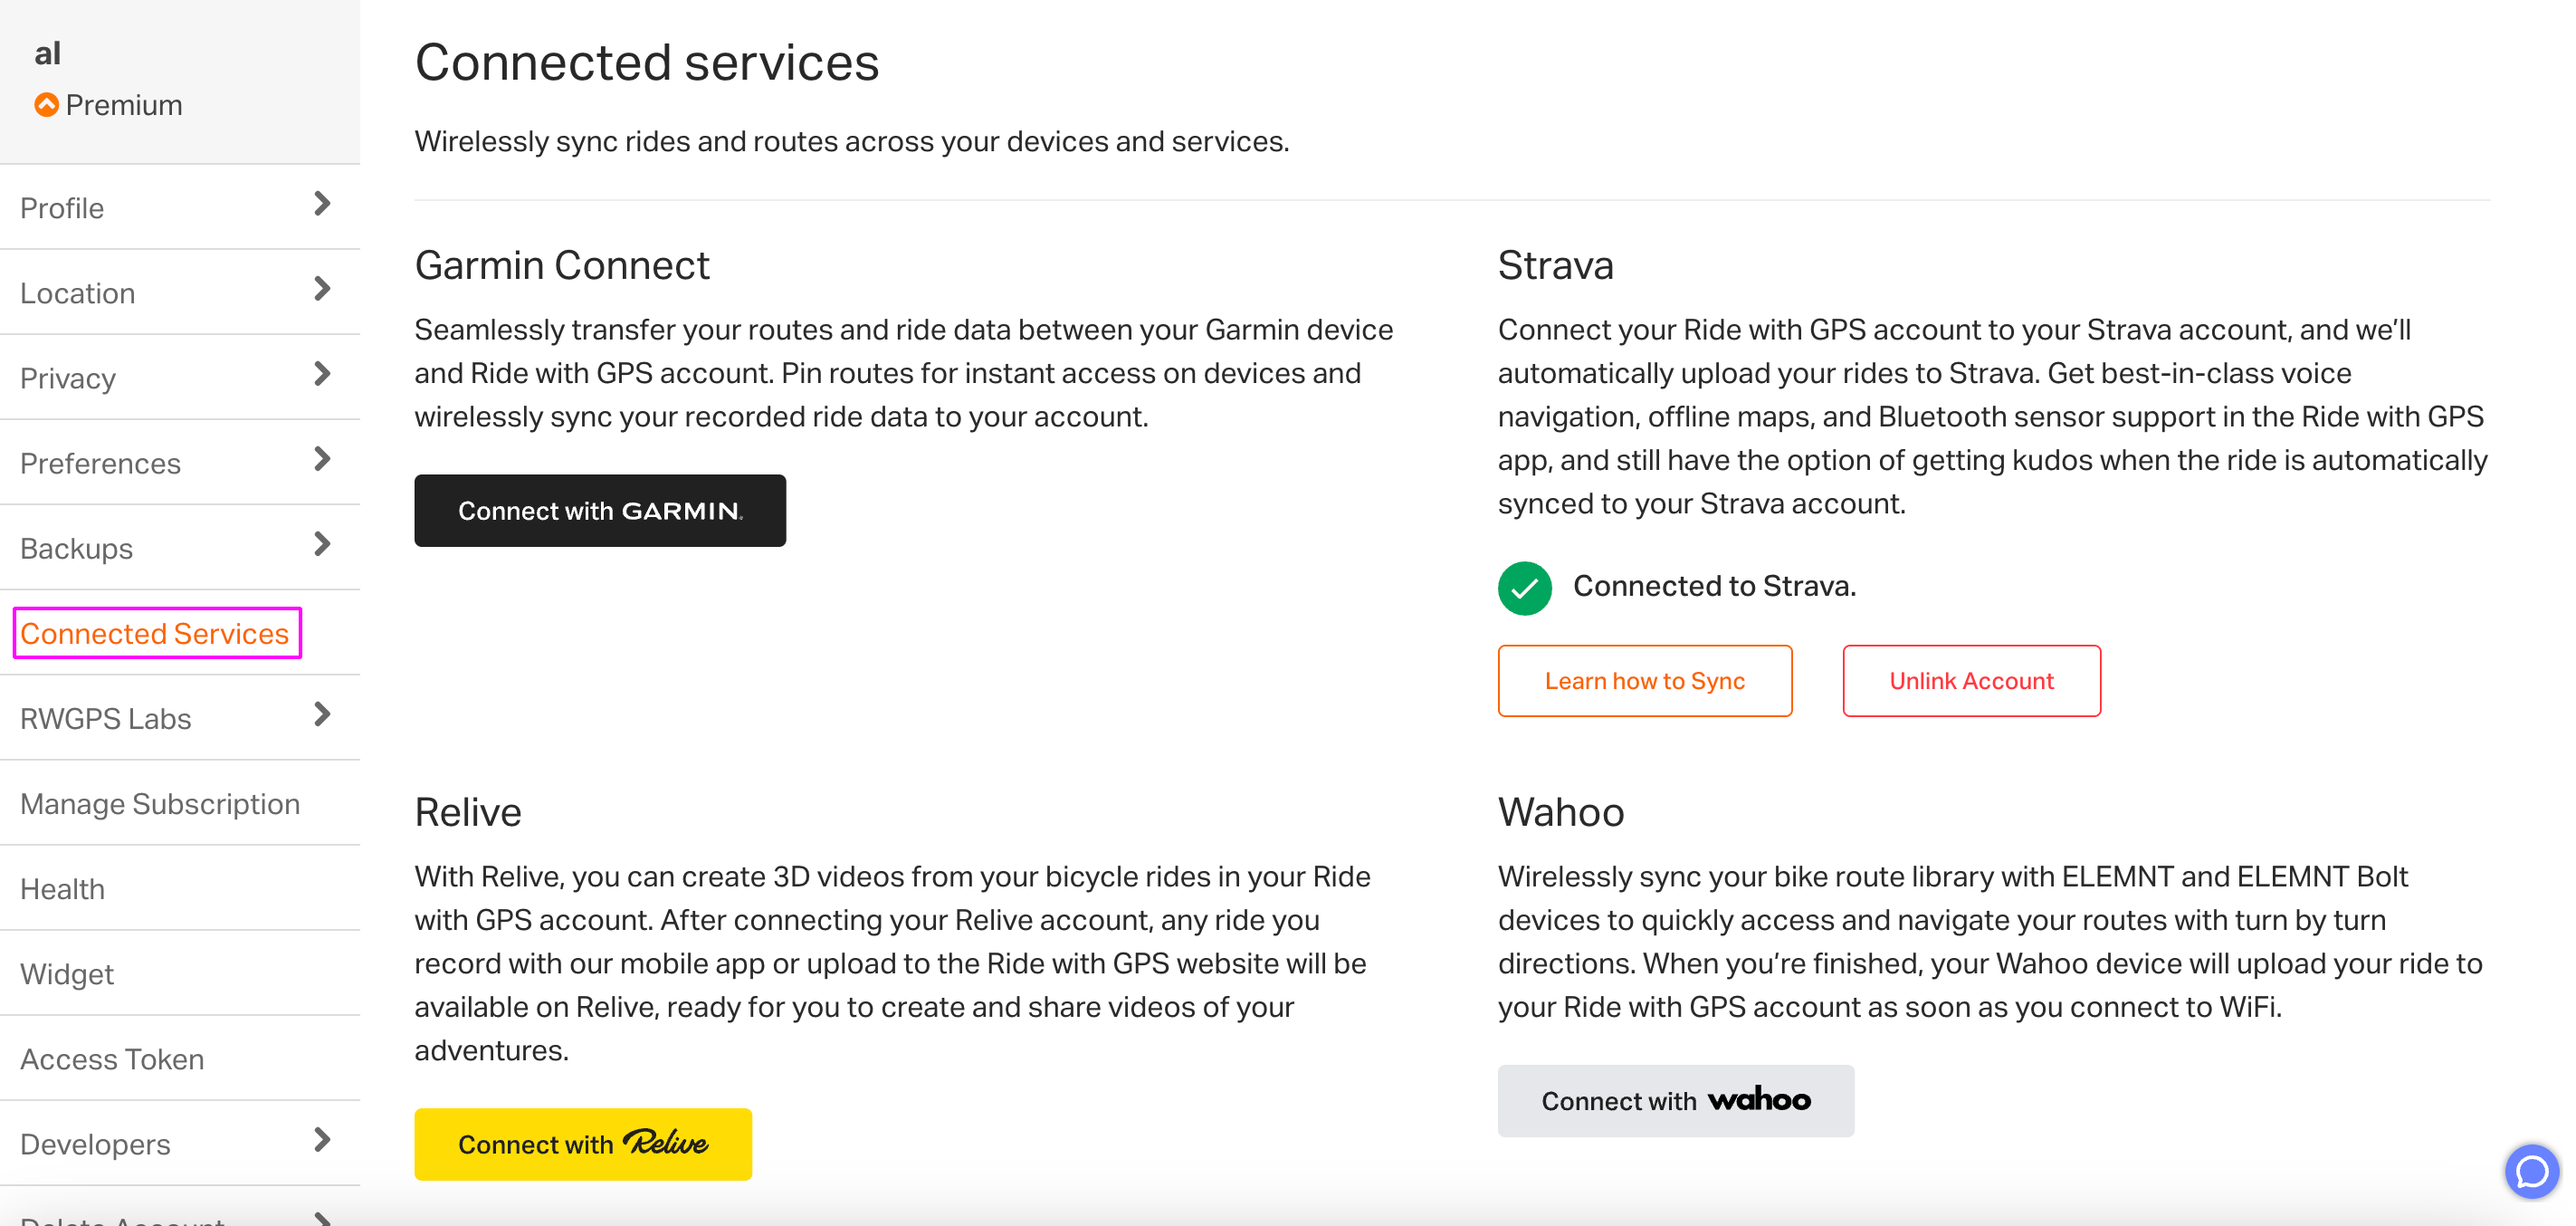Image resolution: width=2576 pixels, height=1226 pixels.
Task: Click the Strava section heading
Action: pos(1556,265)
